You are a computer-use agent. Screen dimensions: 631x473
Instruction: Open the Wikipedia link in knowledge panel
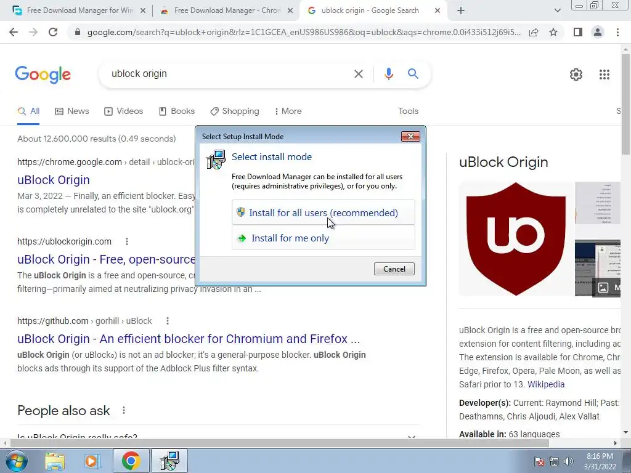tap(546, 384)
